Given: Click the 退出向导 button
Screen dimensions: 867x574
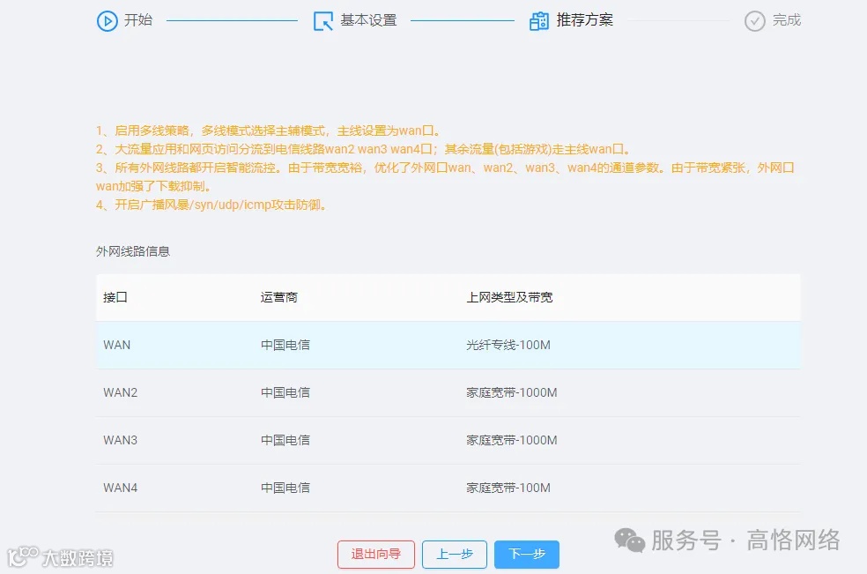Looking at the screenshot, I should coord(376,555).
